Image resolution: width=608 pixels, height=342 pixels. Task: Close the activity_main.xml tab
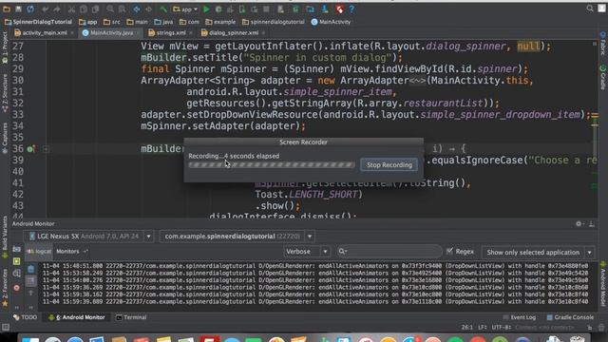point(72,33)
